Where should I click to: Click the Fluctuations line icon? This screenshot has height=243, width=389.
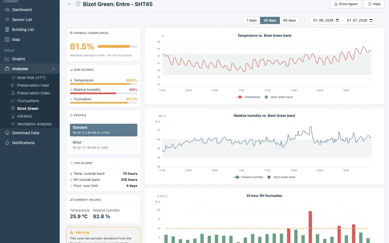click(13, 101)
